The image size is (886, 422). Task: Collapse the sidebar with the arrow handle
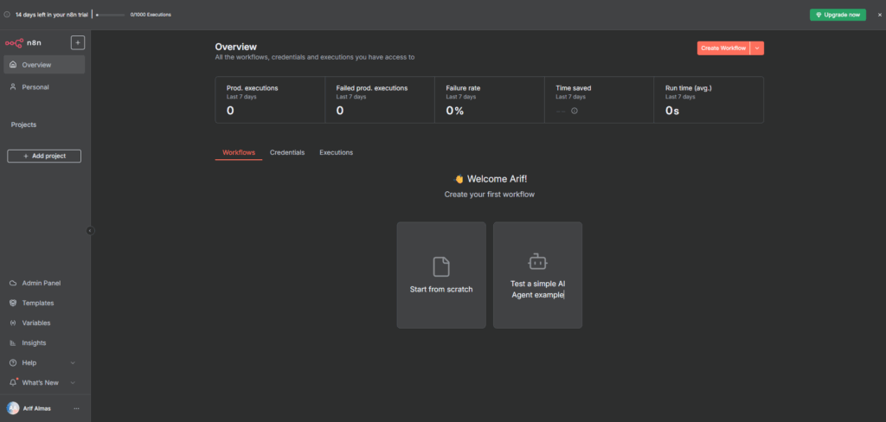click(90, 231)
